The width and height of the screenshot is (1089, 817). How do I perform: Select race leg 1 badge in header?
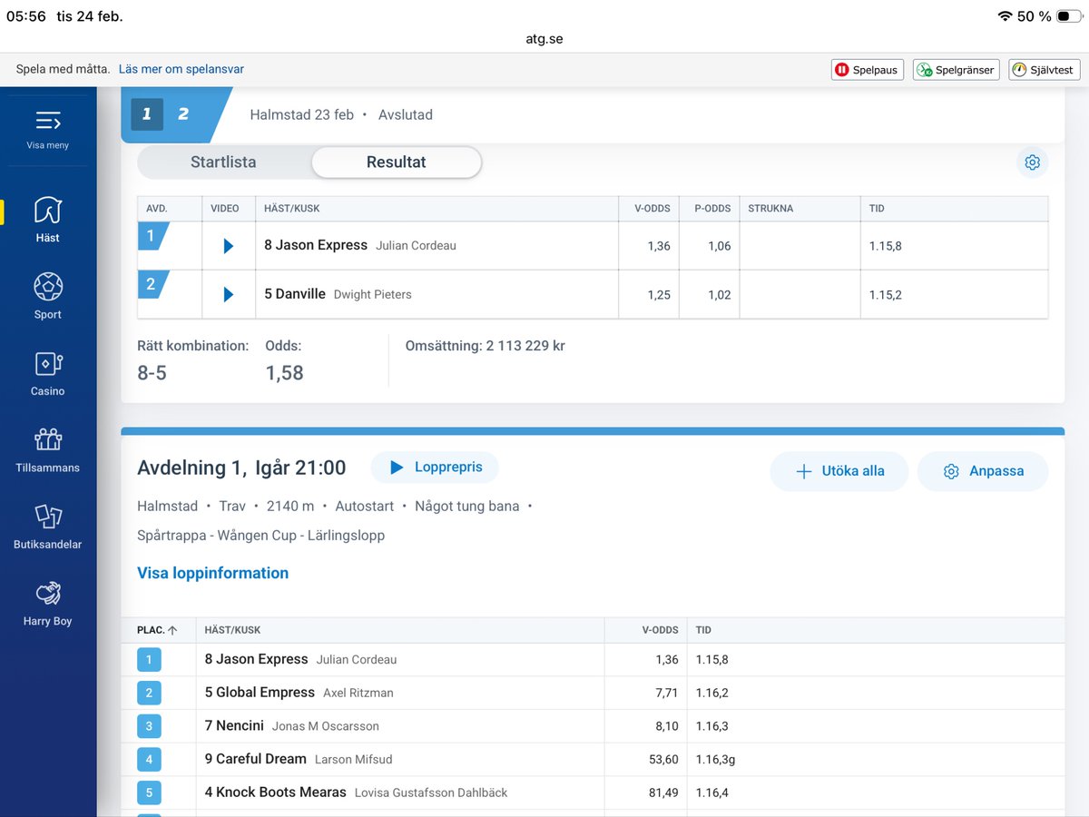pos(147,114)
